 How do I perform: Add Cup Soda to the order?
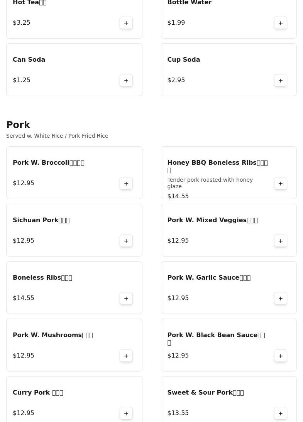click(x=281, y=81)
